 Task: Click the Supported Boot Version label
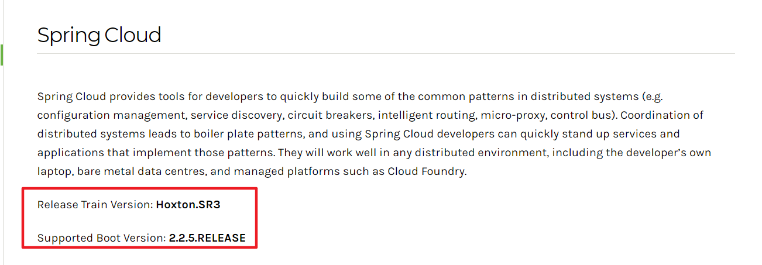[x=101, y=238]
